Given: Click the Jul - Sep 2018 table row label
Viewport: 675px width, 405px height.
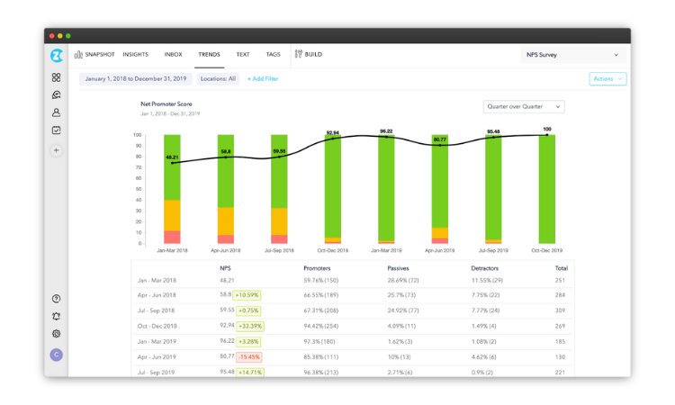Looking at the screenshot, I should [156, 310].
